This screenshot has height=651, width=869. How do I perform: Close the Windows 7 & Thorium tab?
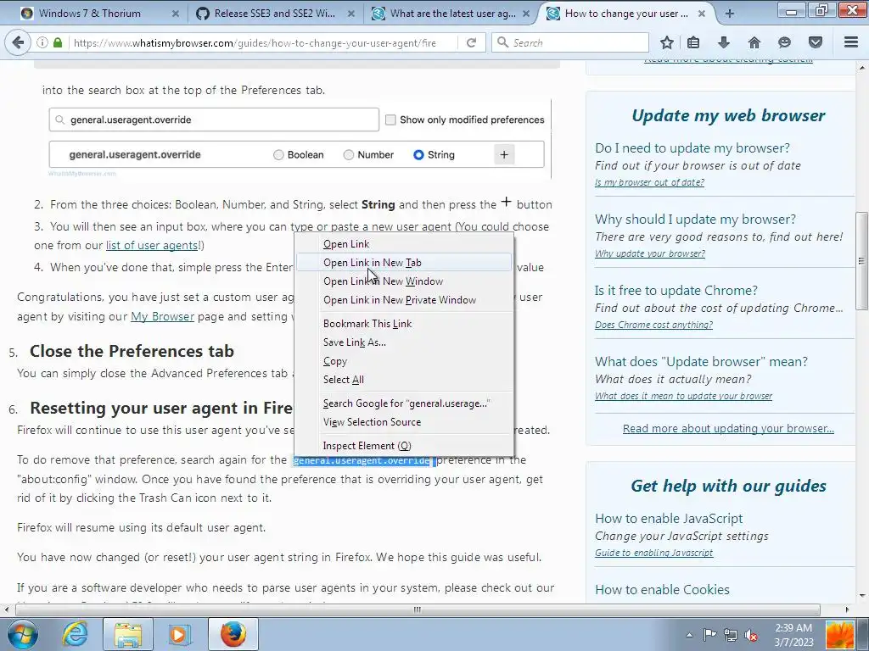[175, 14]
